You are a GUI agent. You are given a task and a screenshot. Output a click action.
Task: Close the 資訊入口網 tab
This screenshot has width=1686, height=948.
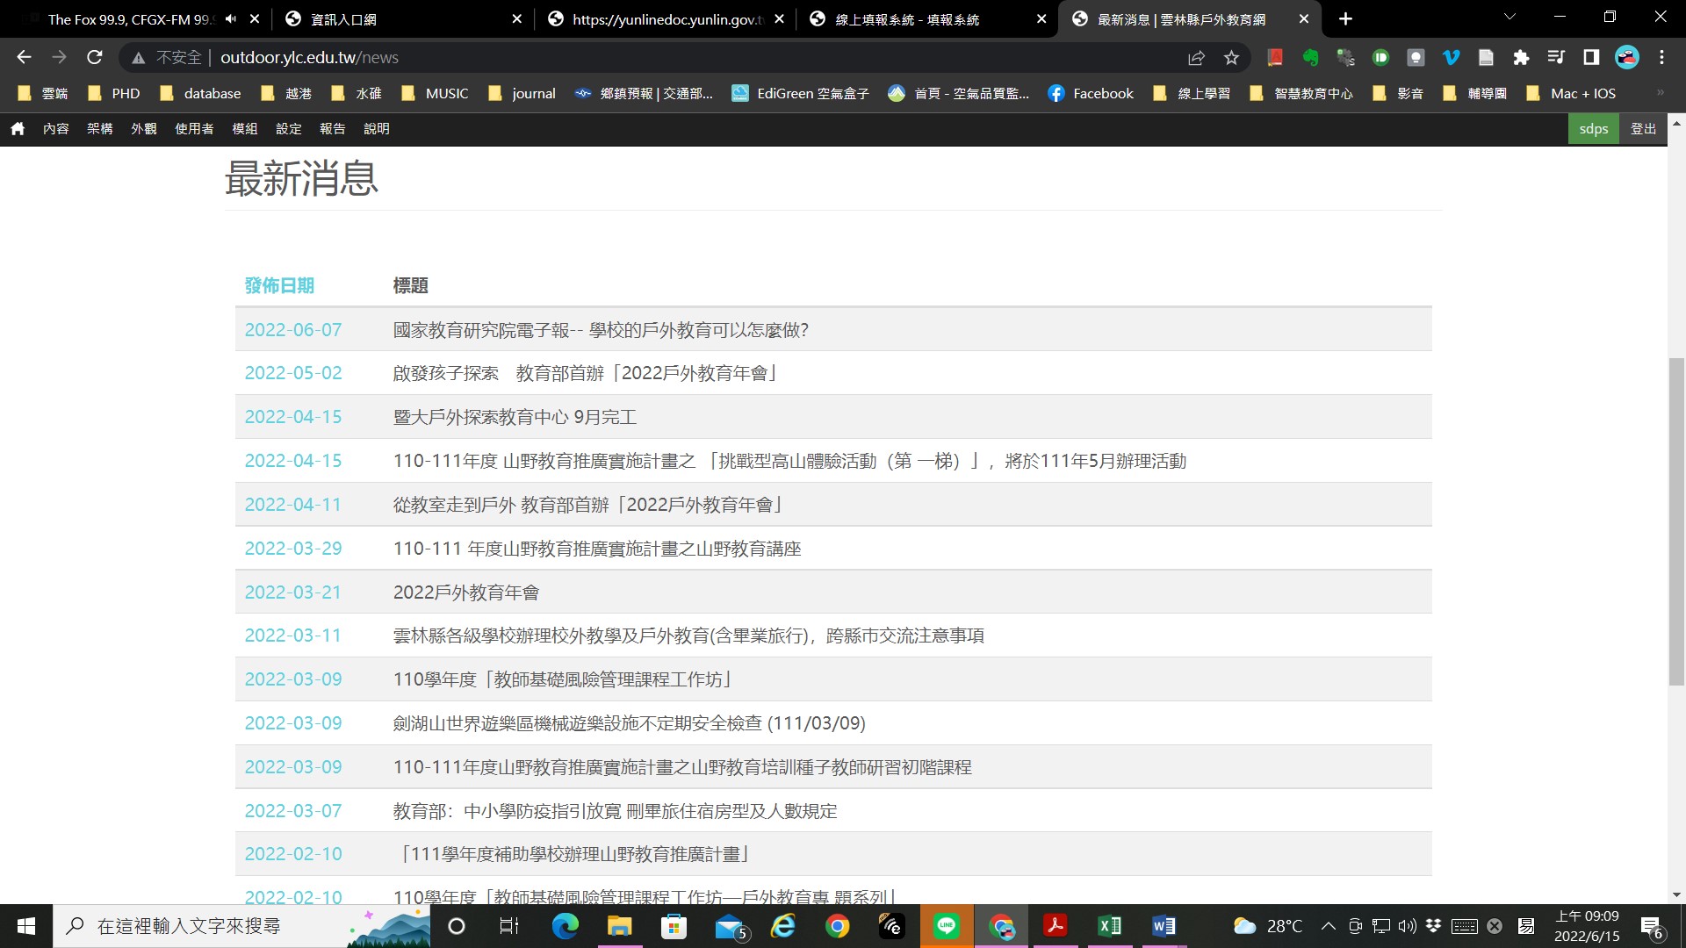coord(517,18)
